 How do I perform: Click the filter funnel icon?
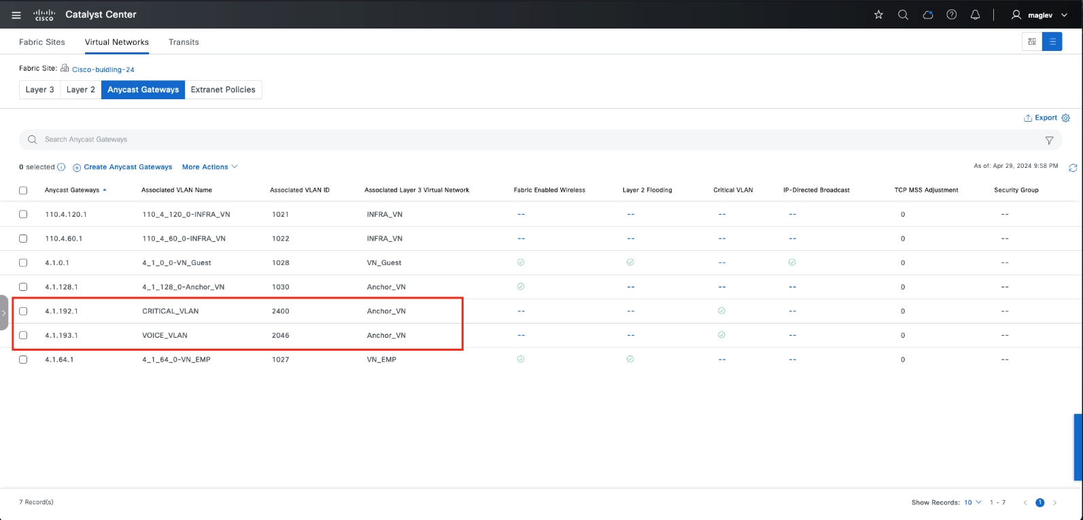[x=1049, y=140]
